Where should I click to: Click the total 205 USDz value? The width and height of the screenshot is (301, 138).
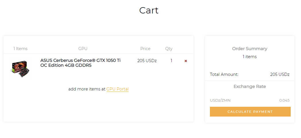pos(280,74)
